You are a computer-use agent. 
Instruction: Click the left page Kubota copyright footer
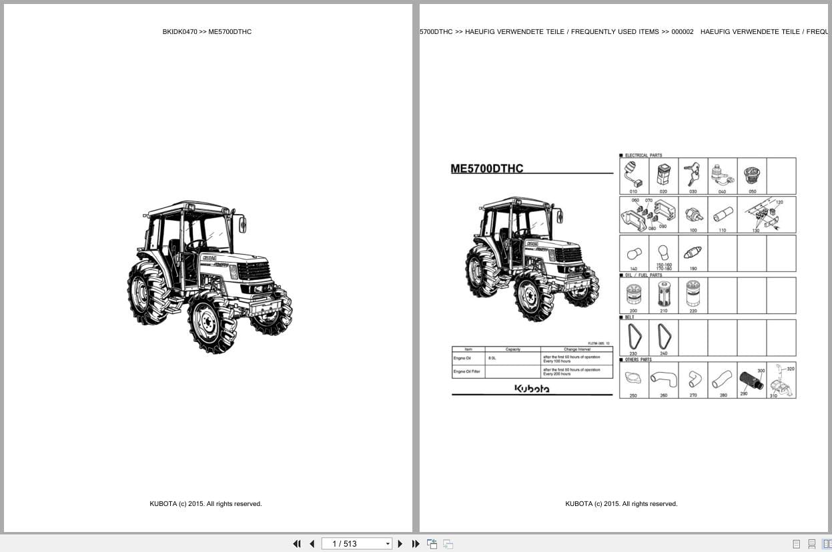pos(205,504)
